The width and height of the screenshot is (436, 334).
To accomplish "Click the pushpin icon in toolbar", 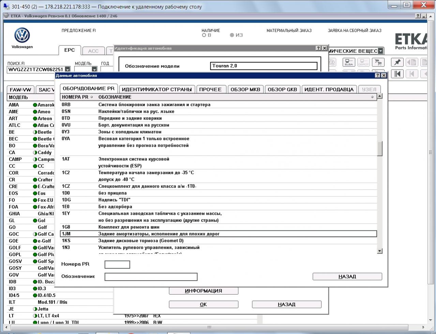I will [x=397, y=62].
